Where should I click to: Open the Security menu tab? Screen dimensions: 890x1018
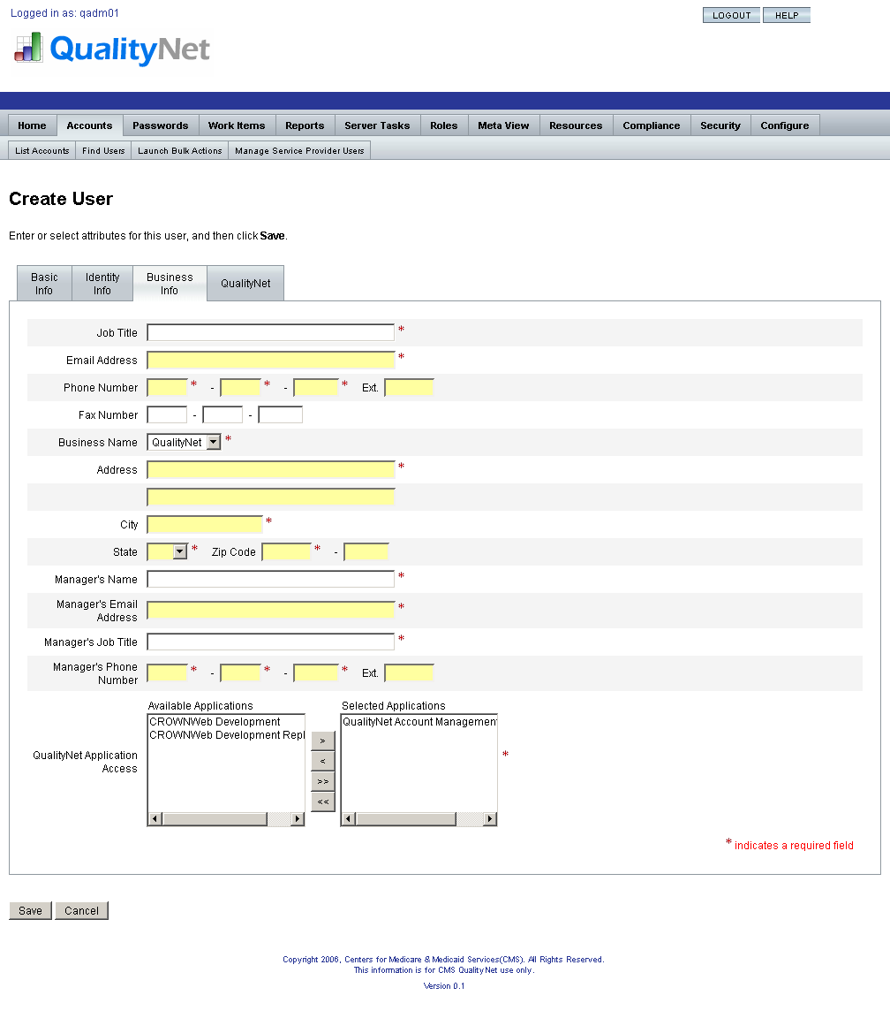click(720, 125)
